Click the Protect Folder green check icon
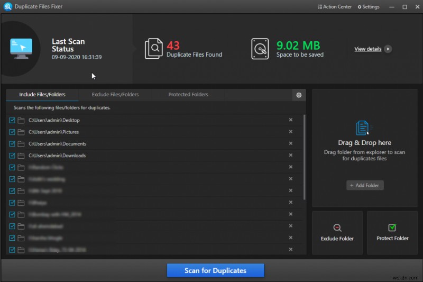This screenshot has width=423, height=282. click(x=392, y=228)
